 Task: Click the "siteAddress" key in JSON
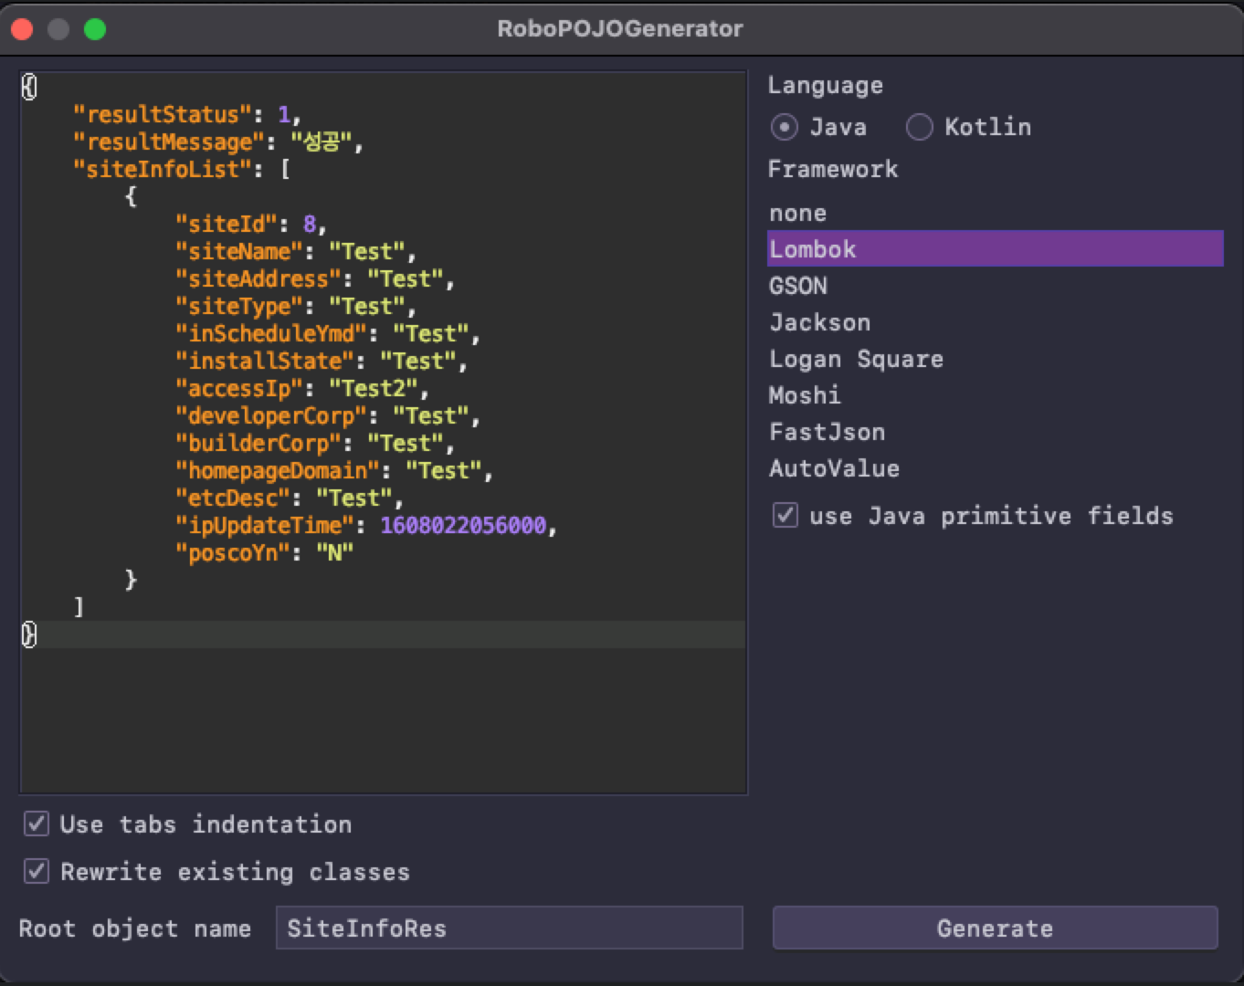point(258,278)
